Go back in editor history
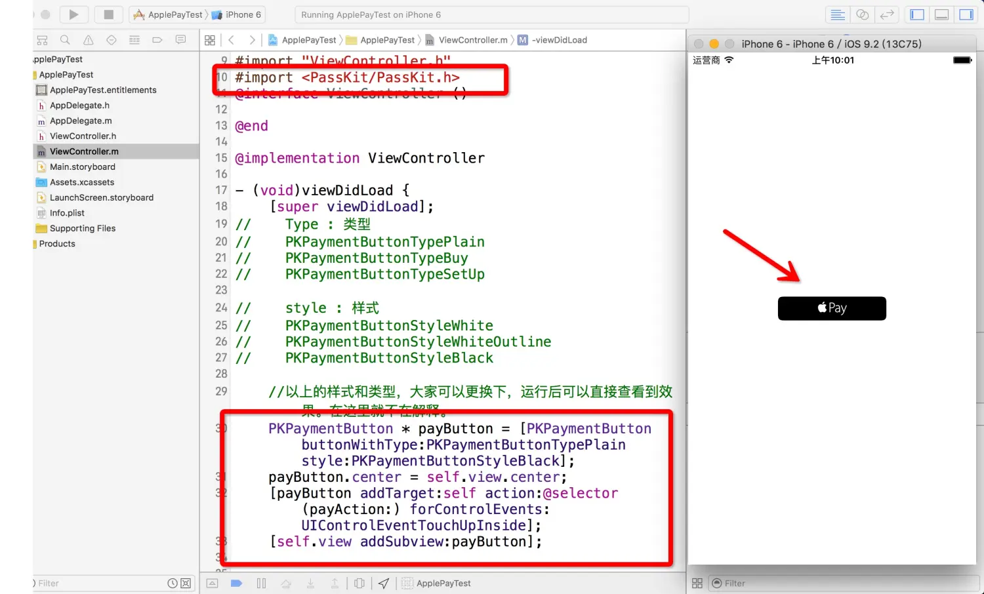Screen dimensions: 984x594 click(x=232, y=40)
